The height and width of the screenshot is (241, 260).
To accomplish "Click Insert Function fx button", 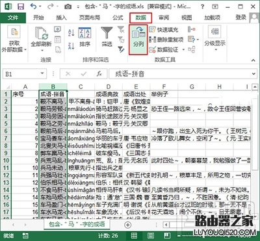I will click(x=99, y=74).
